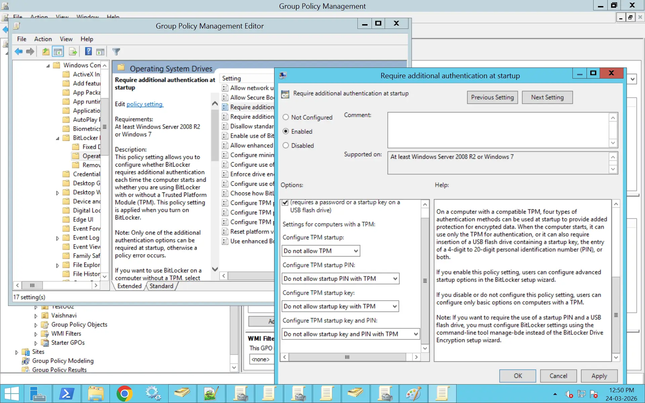
Task: Select the Up one level folder icon
Action: 45,51
